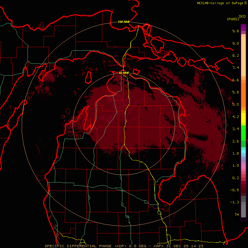Click the 1.8 color scale value
This screenshot has height=248, width=248.
coord(236,153)
